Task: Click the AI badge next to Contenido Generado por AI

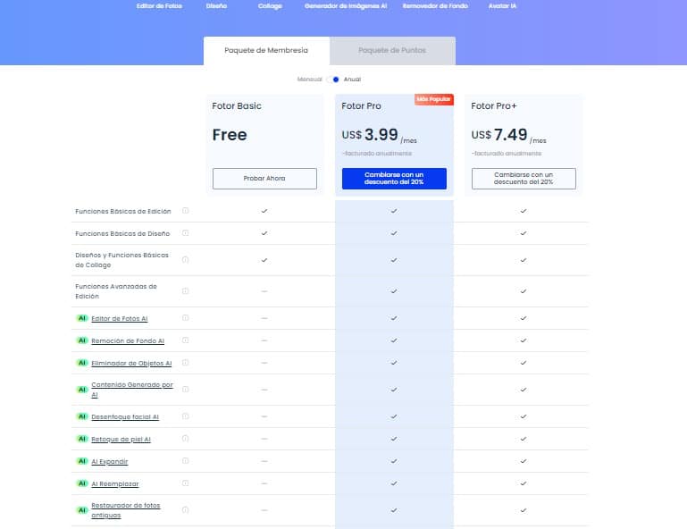Action: (82, 390)
